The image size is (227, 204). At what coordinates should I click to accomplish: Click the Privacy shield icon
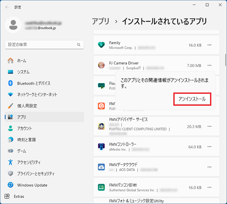pos(10,173)
